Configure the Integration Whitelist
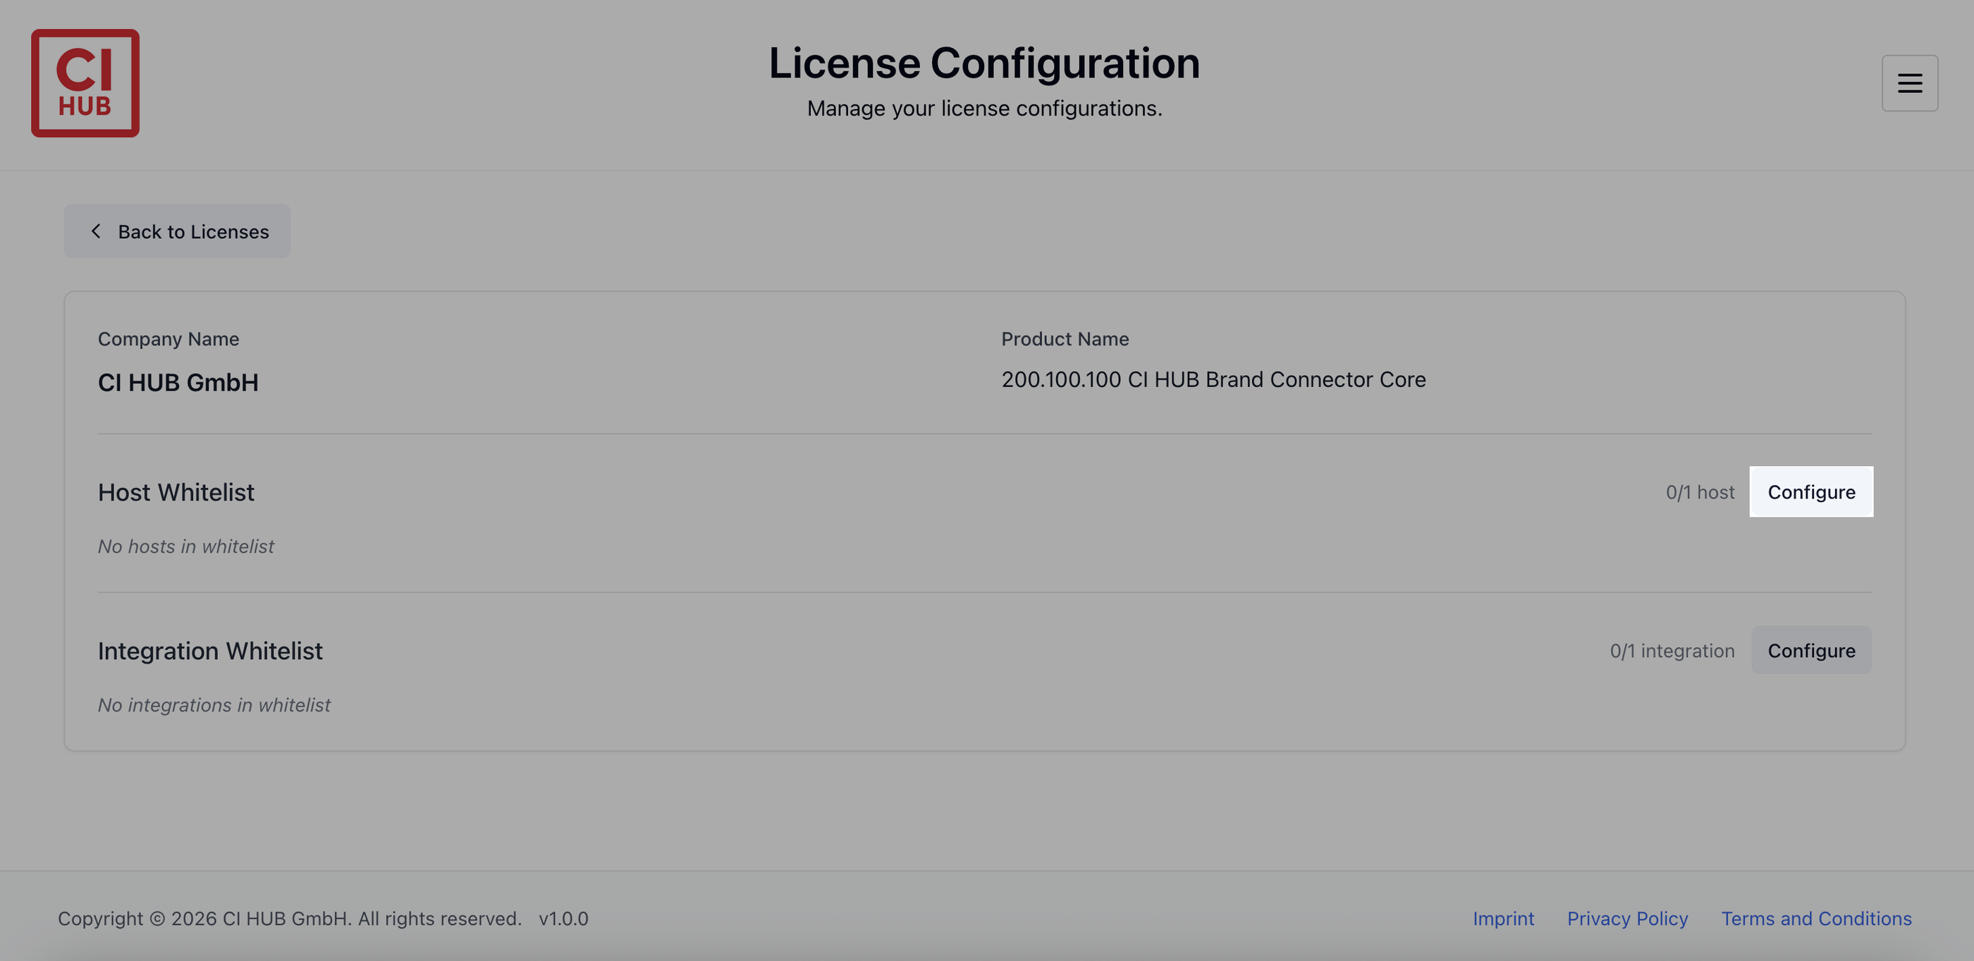Screen dimensions: 1974x961 1810,650
